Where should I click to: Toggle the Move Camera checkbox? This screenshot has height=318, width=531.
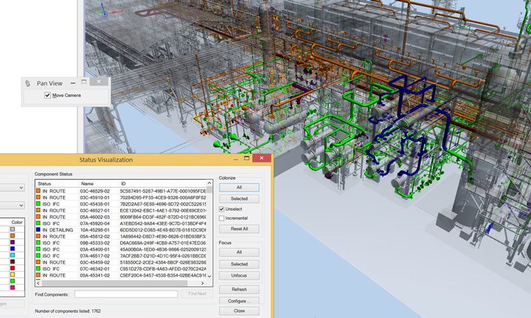tap(47, 96)
